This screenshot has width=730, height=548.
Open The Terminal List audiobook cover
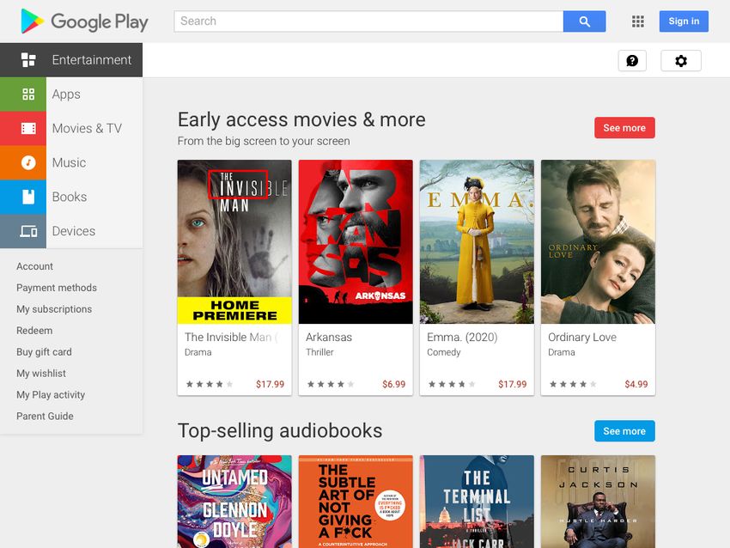tap(477, 502)
